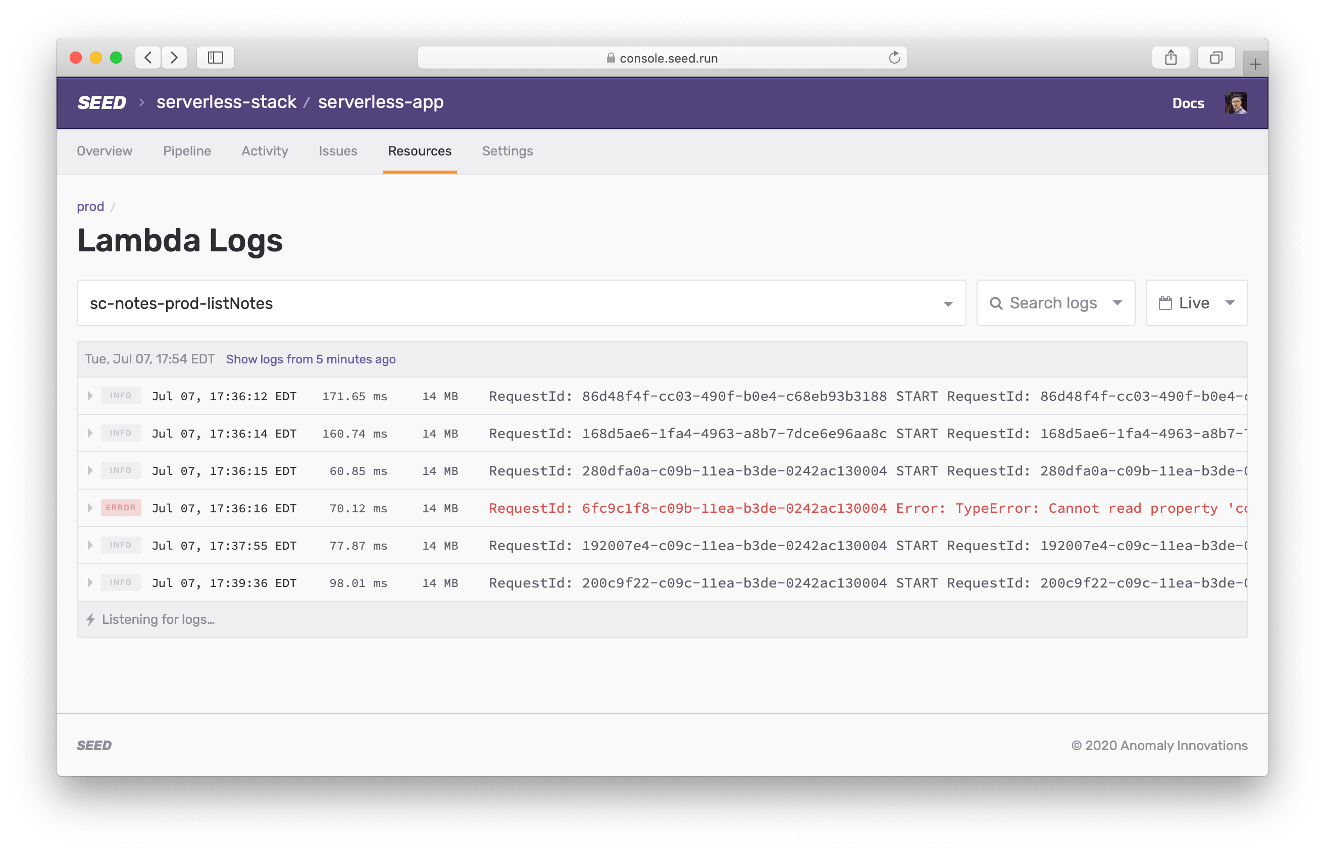The width and height of the screenshot is (1325, 851).
Task: Switch to the Pipeline tab
Action: (187, 151)
